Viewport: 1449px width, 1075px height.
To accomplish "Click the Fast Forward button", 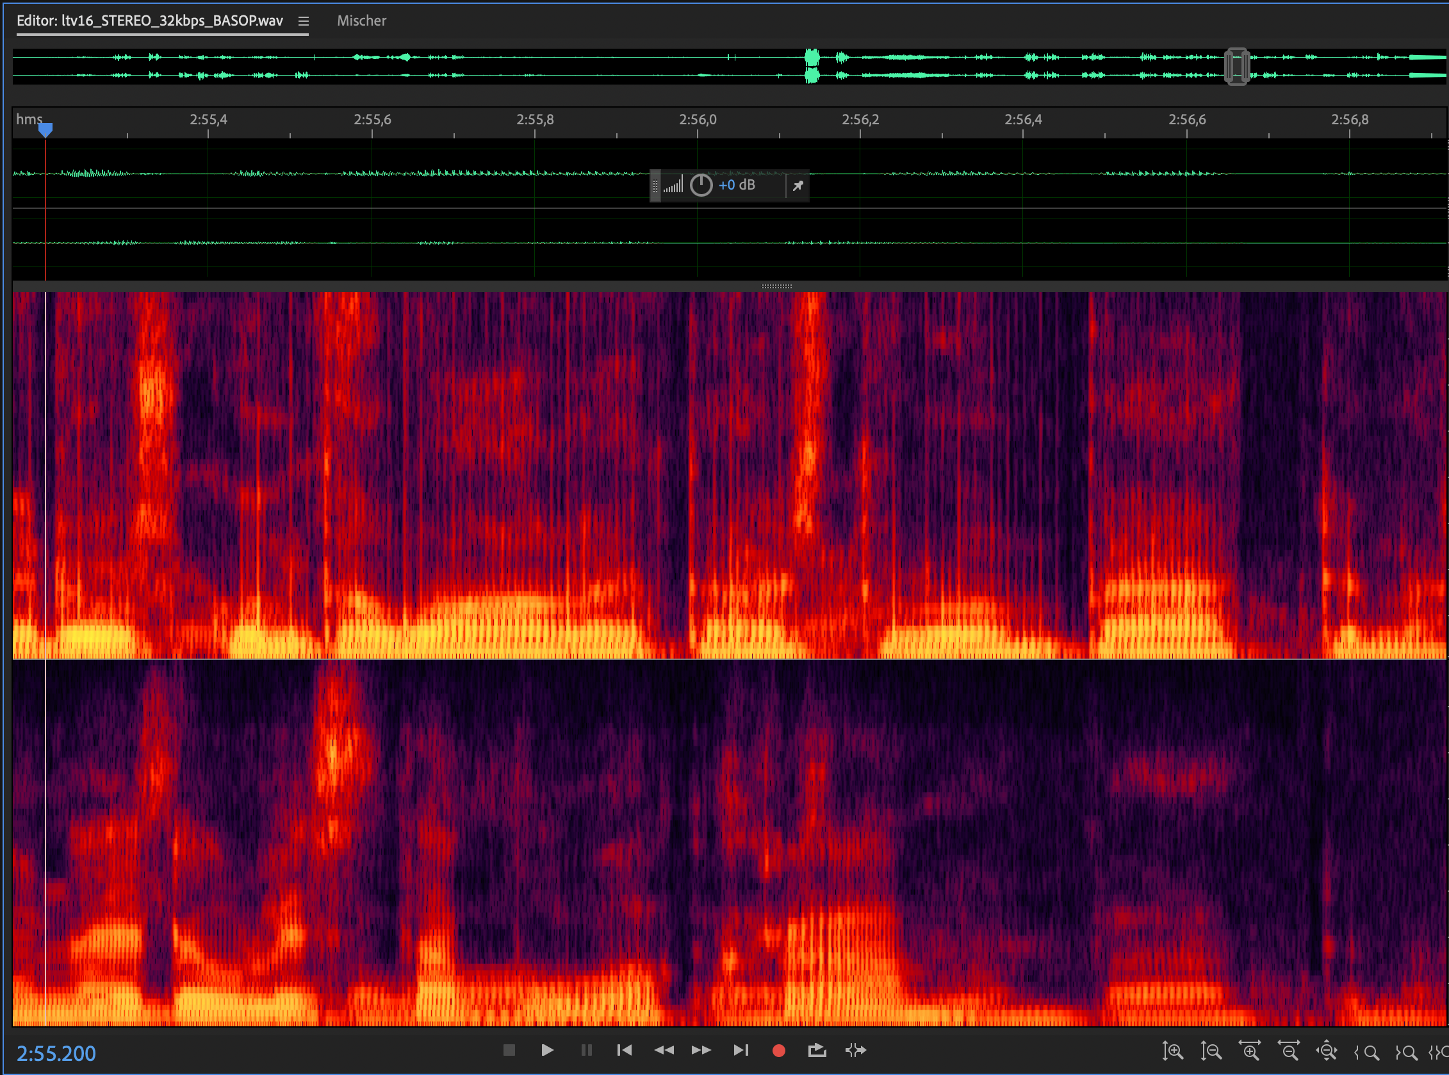I will [701, 1050].
